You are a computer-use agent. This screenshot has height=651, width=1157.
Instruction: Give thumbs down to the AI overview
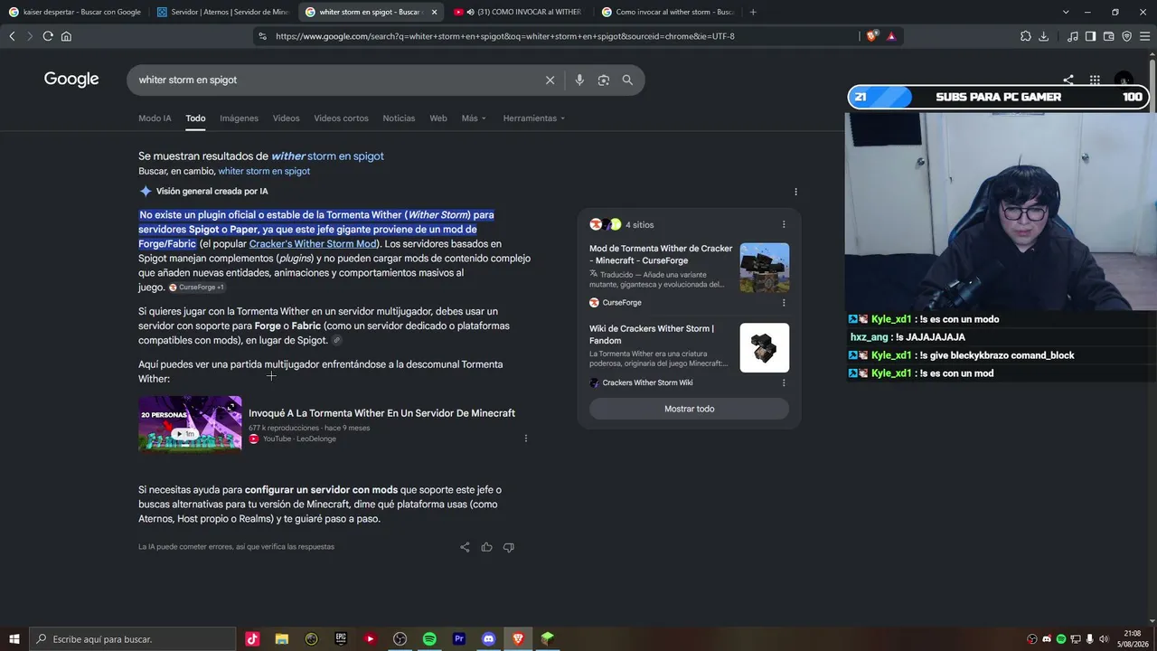pos(508,547)
